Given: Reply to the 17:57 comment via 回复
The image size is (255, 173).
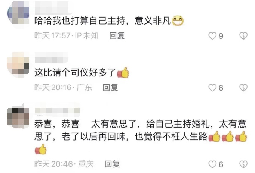Looking at the screenshot, I should click(x=117, y=36).
